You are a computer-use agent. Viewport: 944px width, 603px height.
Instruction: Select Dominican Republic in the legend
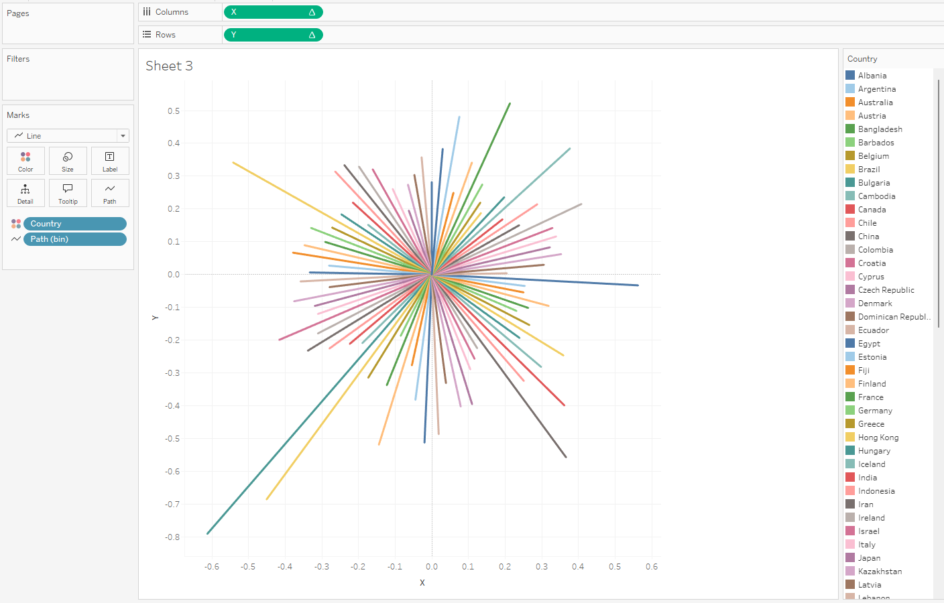pos(894,317)
